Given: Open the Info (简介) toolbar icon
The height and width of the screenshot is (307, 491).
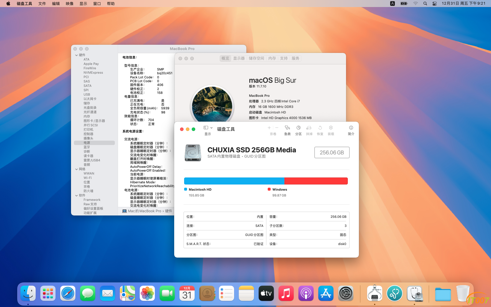Looking at the screenshot, I should 351,128.
